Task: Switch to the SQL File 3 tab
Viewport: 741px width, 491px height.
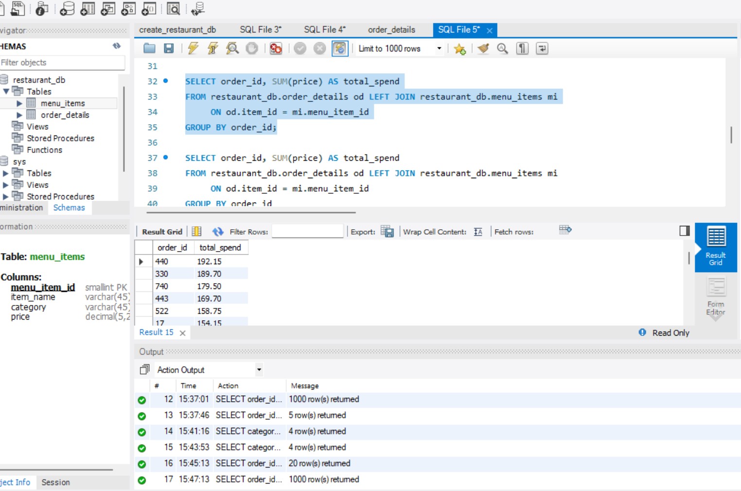Action: [260, 30]
